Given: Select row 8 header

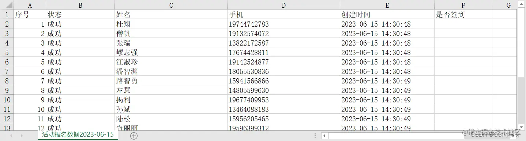Looking at the screenshot, I should [7, 81].
